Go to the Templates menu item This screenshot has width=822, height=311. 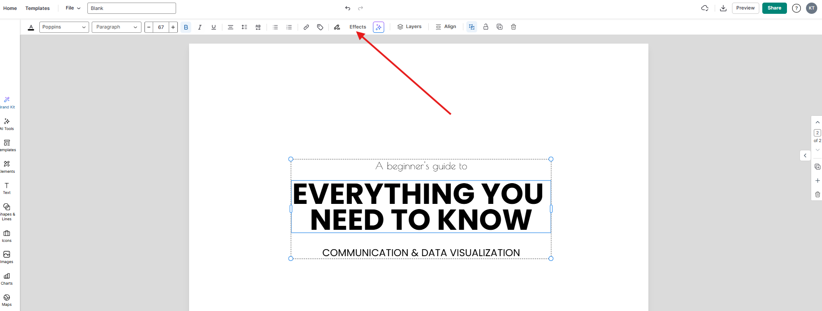click(x=38, y=8)
